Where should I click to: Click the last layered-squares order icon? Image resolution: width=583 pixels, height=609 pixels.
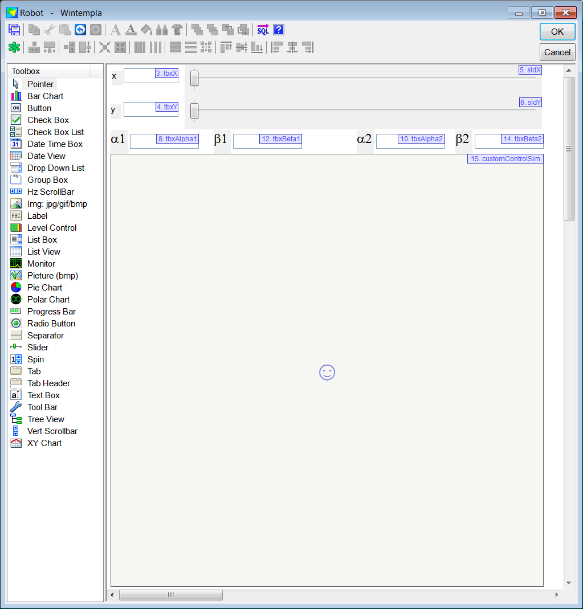pyautogui.click(x=243, y=30)
